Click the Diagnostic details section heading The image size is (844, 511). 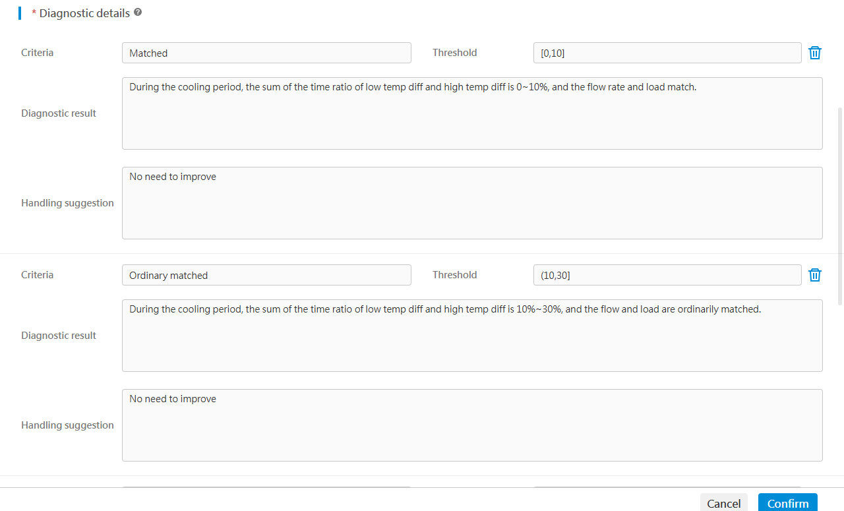84,13
